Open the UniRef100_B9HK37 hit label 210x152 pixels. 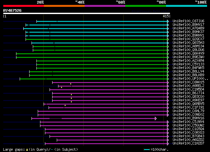pyautogui.click(x=188, y=32)
